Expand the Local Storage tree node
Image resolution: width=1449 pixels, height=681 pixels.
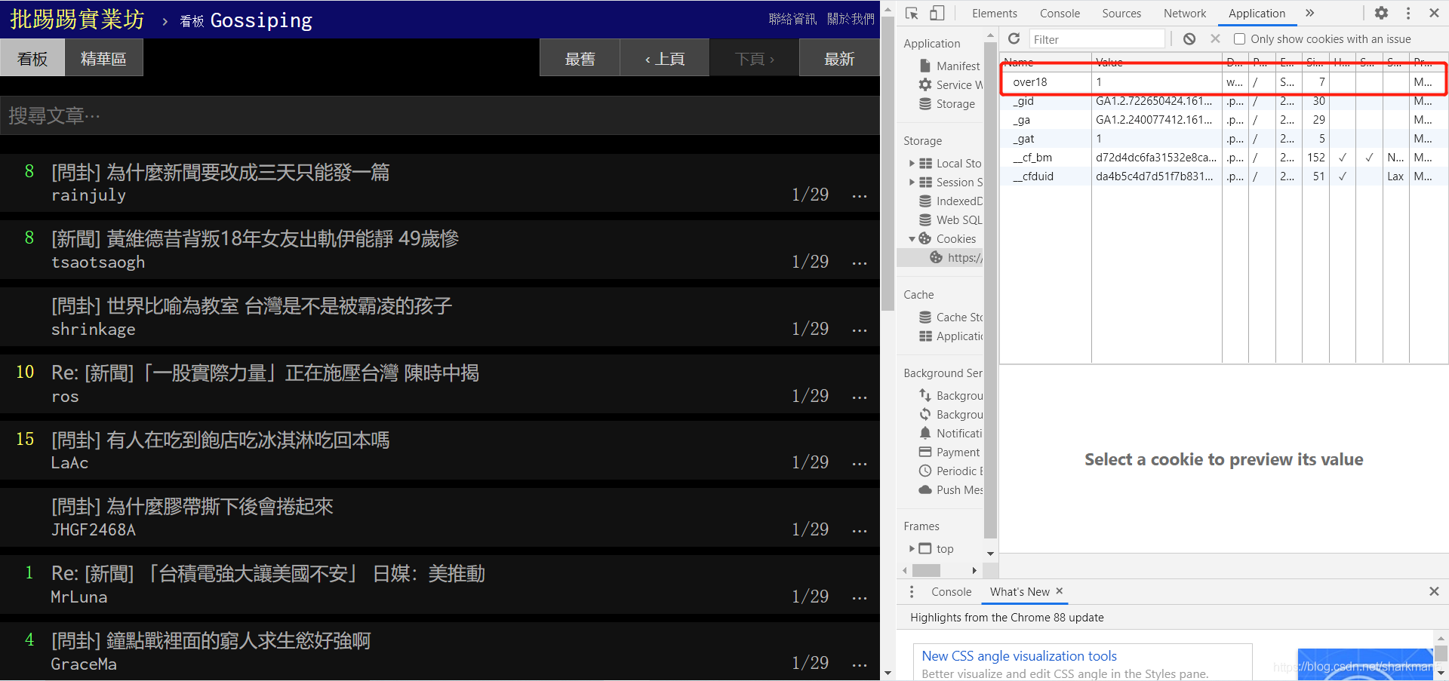coord(912,164)
